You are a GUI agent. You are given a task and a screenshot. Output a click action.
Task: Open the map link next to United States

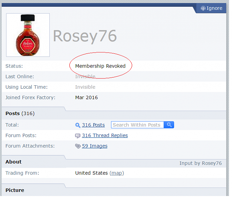(x=117, y=173)
